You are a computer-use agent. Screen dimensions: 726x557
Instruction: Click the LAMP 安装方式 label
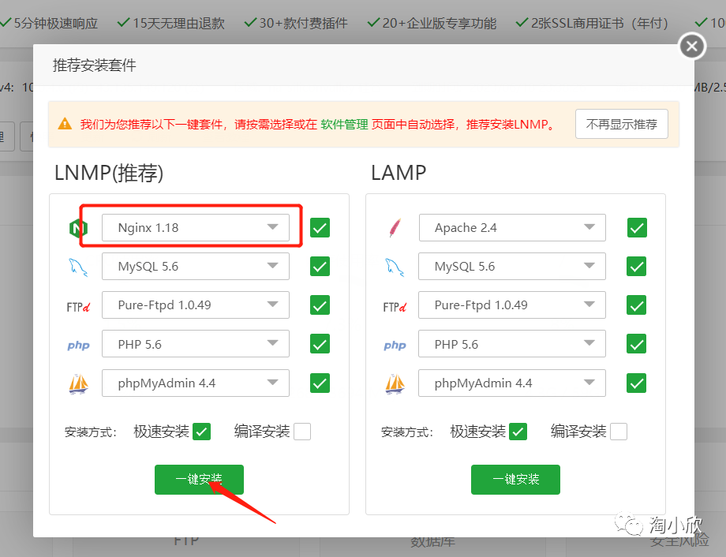407,432
